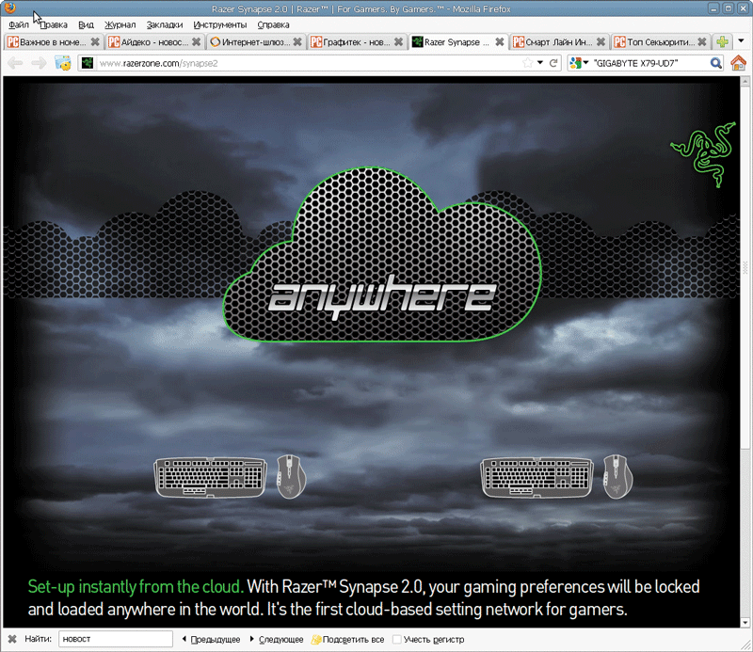
Task: Toggle 'Учесть регистр' checkbox
Action: pyautogui.click(x=396, y=639)
